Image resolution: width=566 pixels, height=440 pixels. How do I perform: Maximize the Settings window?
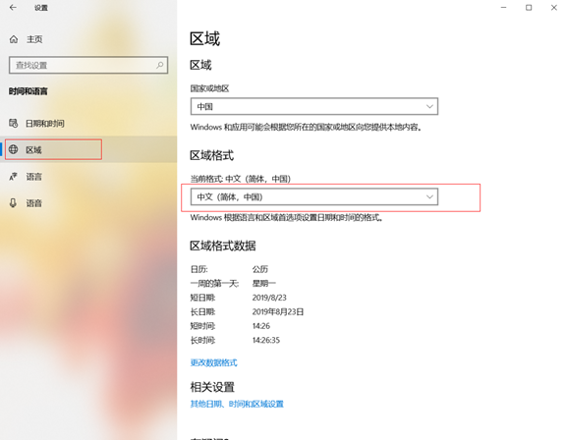pos(529,8)
